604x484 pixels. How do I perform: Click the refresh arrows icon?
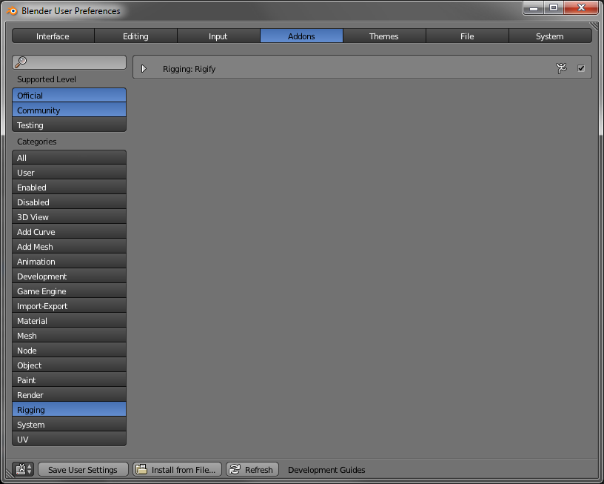tap(235, 469)
